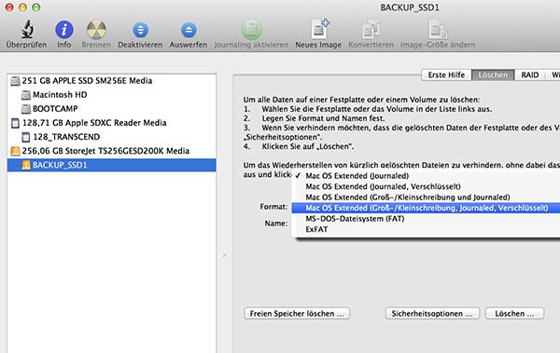Click the Überprüfen microscope icon
This screenshot has height=353, width=560.
click(x=27, y=29)
